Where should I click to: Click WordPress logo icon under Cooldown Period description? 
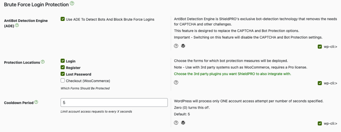[183, 123]
